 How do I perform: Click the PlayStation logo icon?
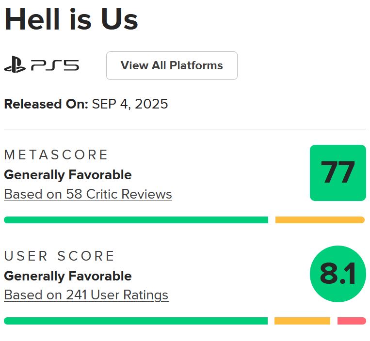(x=15, y=65)
